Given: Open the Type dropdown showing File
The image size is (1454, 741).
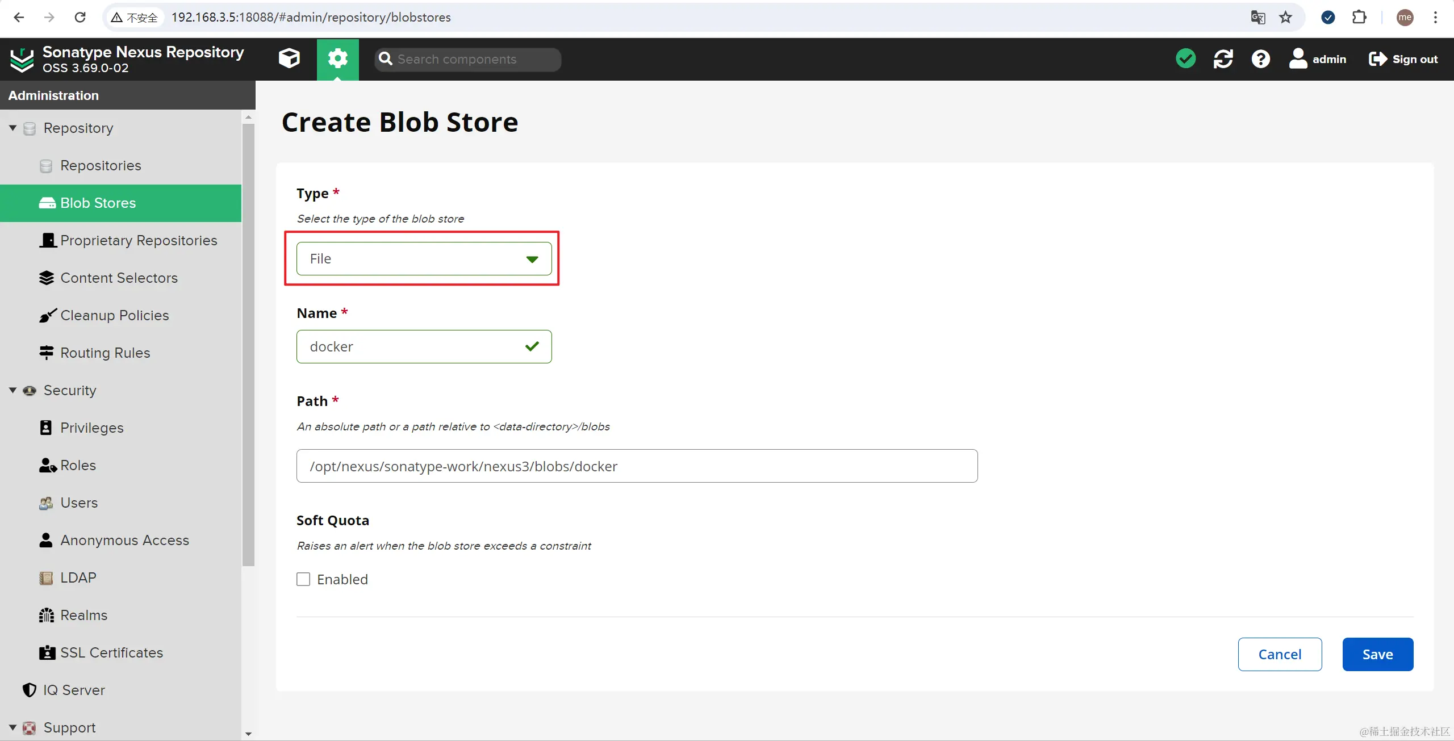Looking at the screenshot, I should tap(424, 259).
